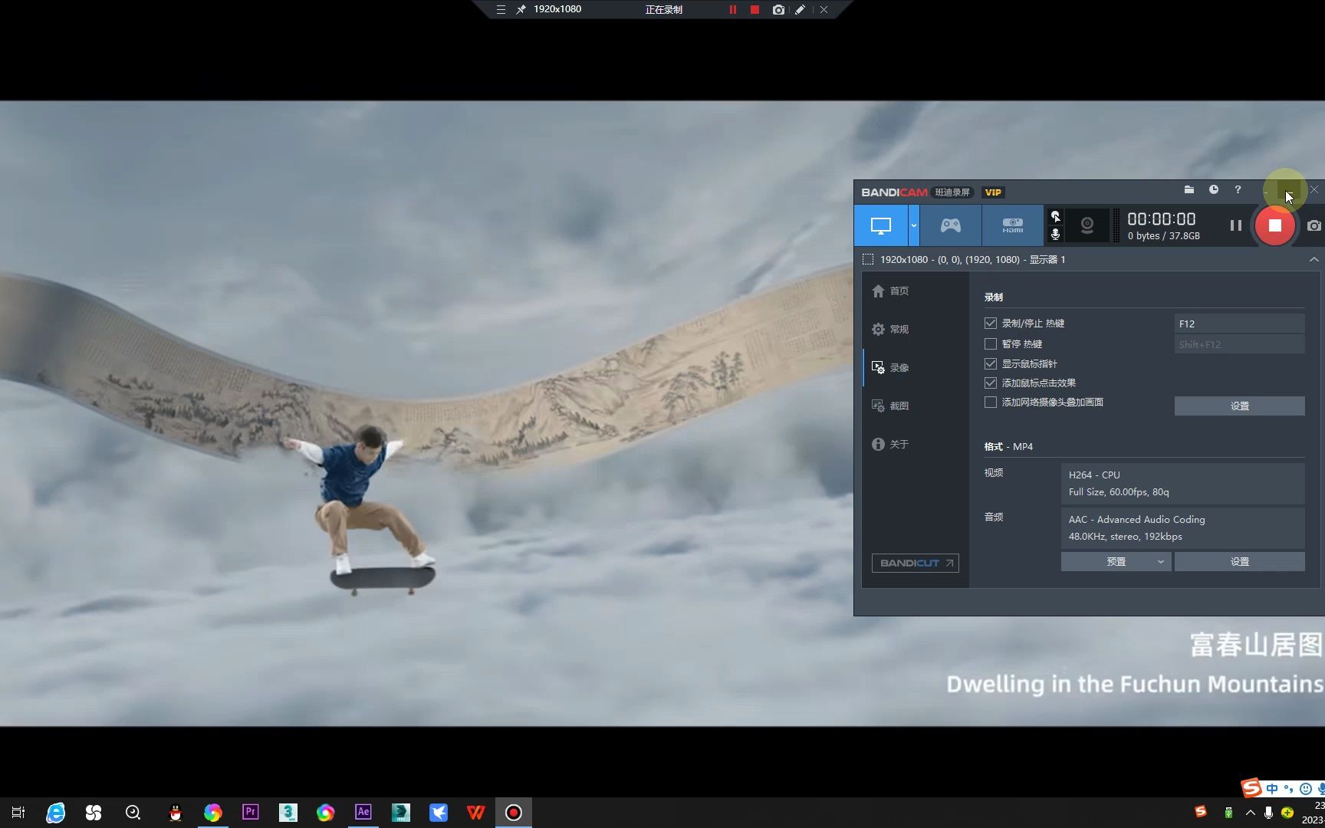Image resolution: width=1325 pixels, height=828 pixels.
Task: Open BANDICUT link button
Action: (x=915, y=563)
